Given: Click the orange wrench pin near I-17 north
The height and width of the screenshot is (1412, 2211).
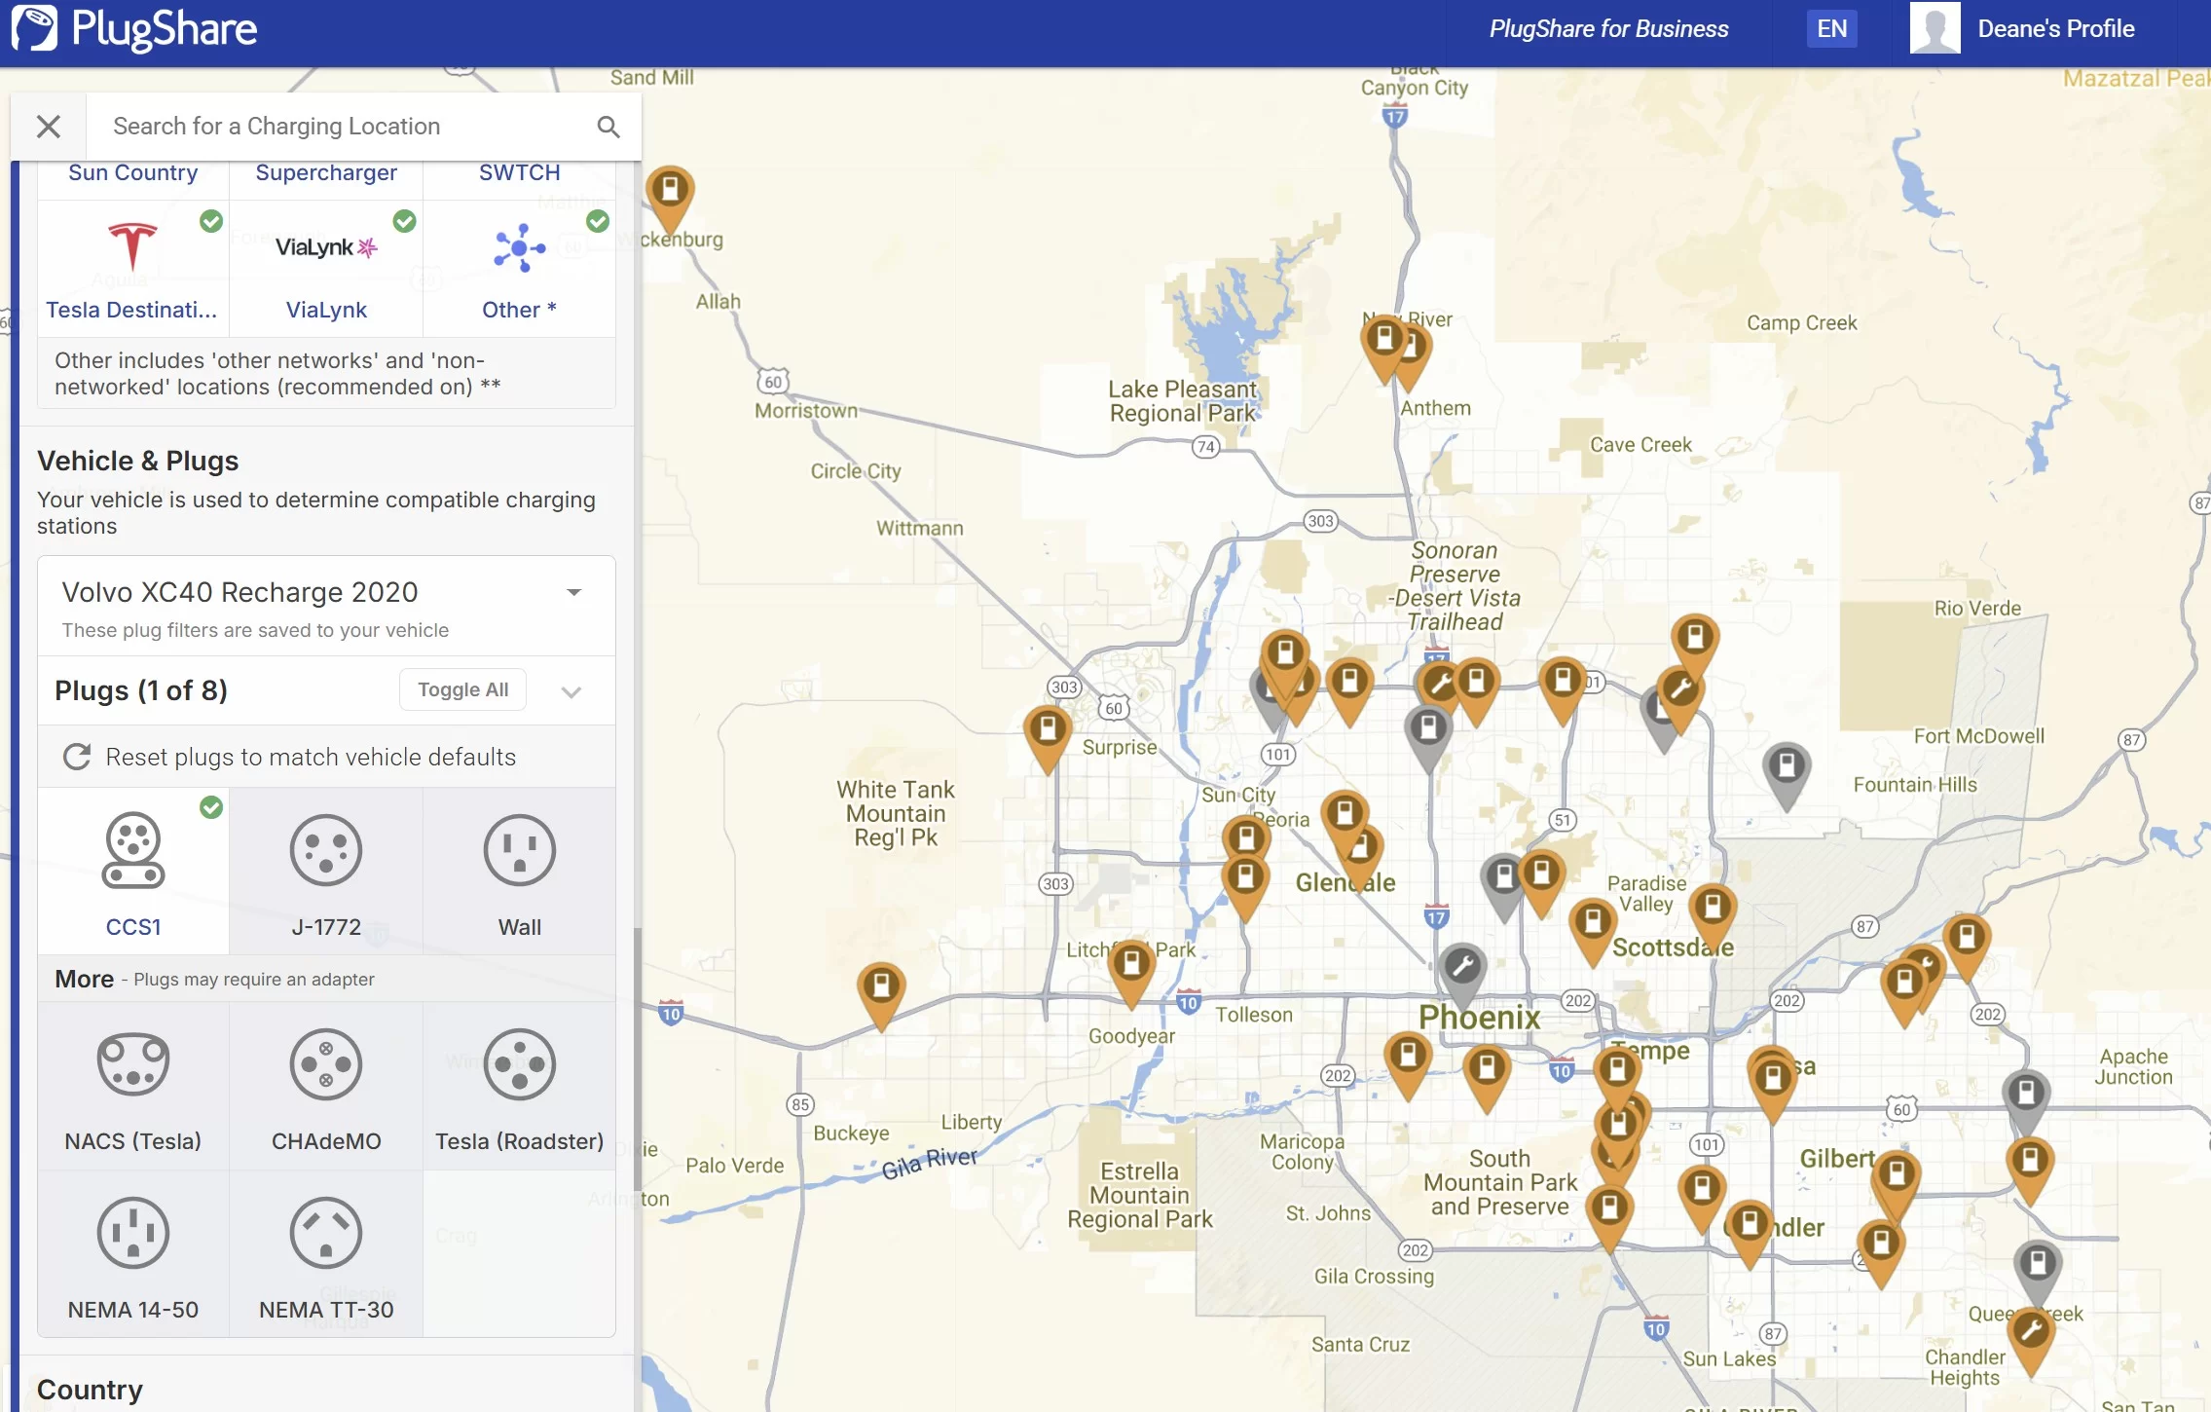Looking at the screenshot, I should (x=1439, y=685).
